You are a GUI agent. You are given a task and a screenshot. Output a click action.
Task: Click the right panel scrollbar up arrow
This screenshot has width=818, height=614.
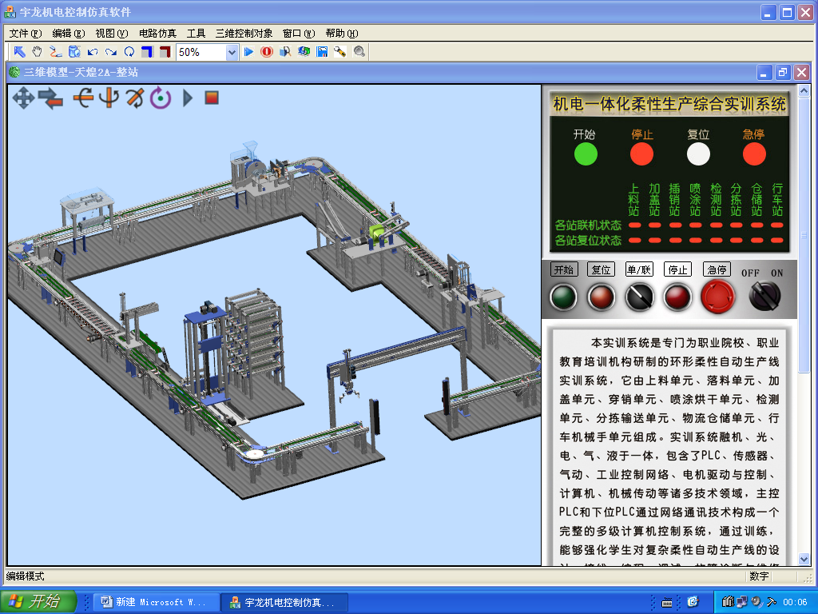tap(804, 91)
